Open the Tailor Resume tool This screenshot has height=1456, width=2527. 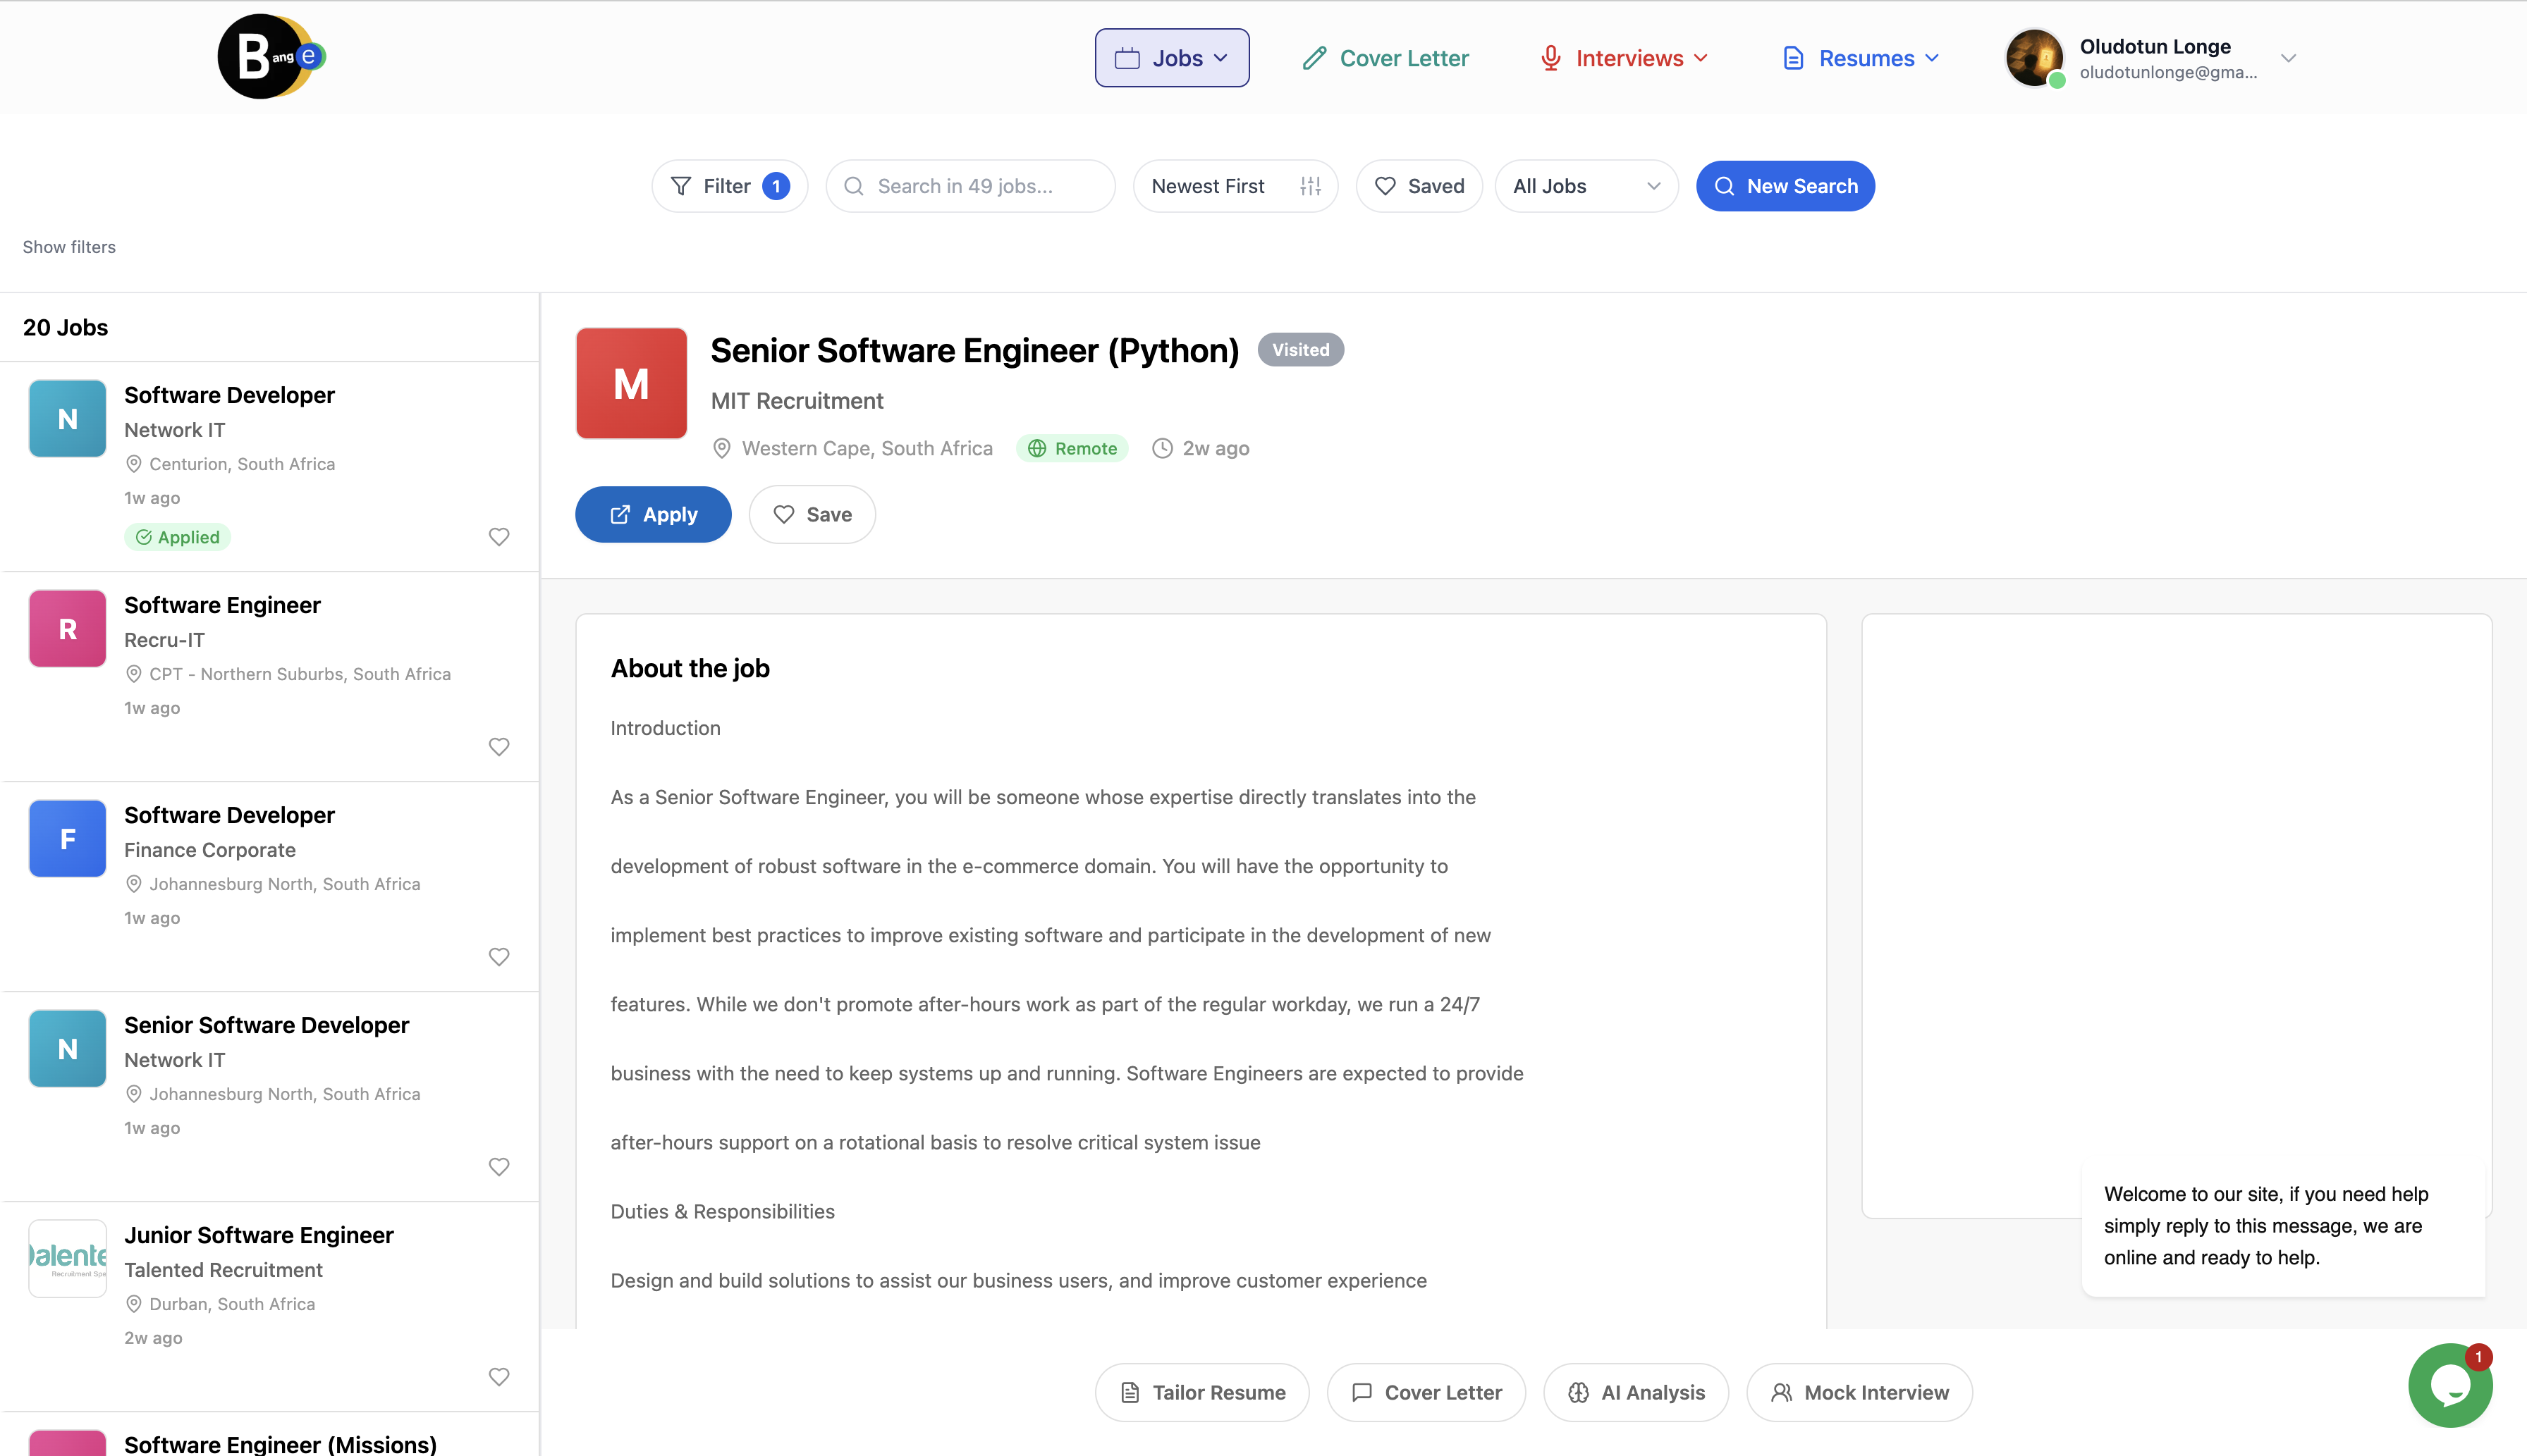point(1201,1392)
